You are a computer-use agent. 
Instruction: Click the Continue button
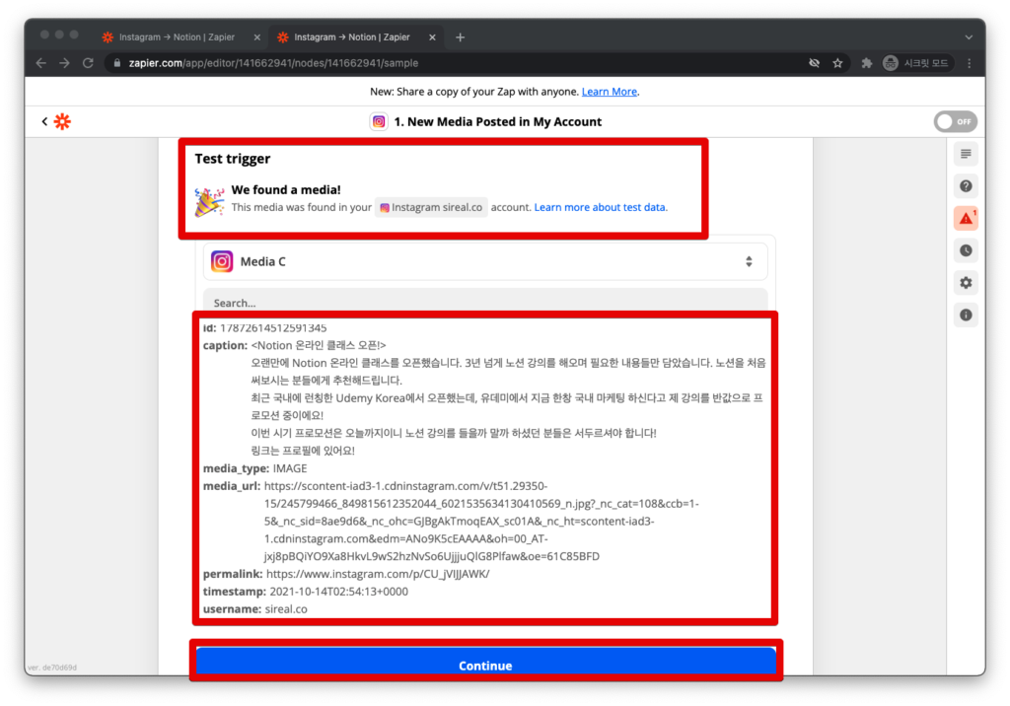[x=485, y=664]
